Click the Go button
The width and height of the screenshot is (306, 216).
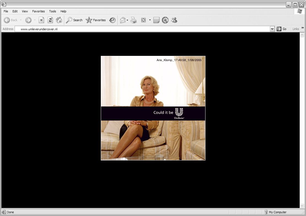pyautogui.click(x=281, y=29)
